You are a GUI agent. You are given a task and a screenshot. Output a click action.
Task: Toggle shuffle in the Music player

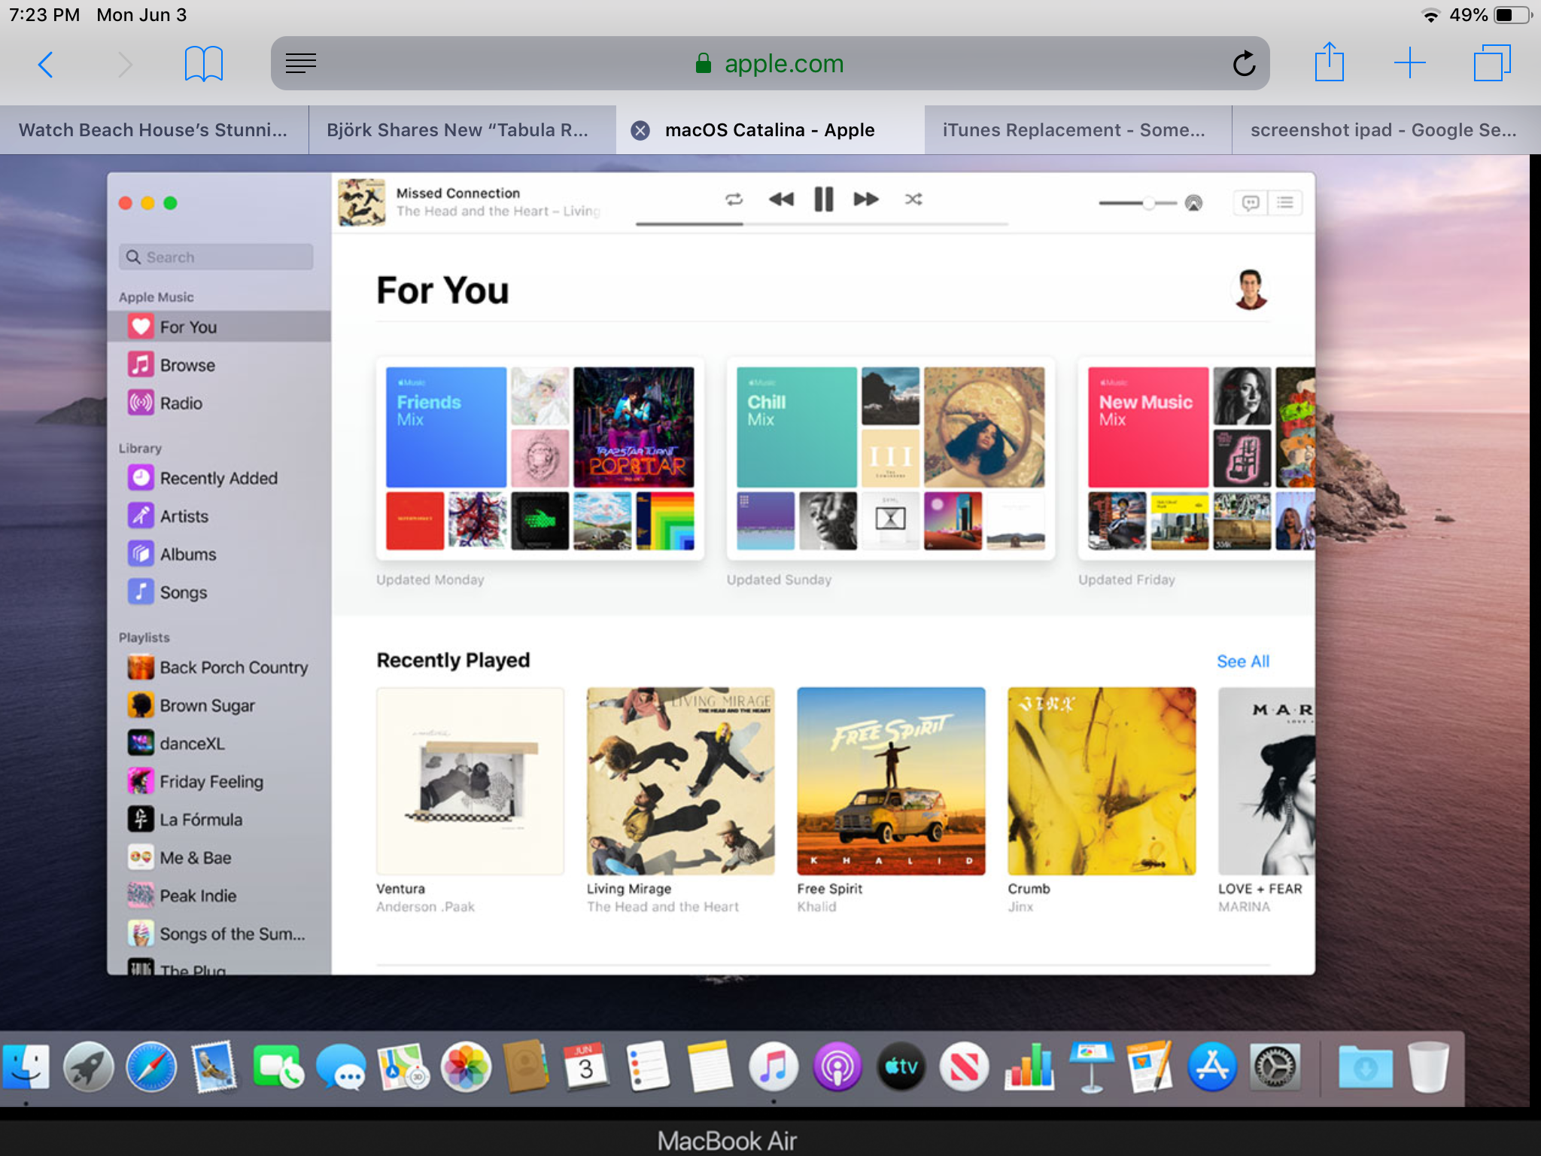click(x=913, y=199)
